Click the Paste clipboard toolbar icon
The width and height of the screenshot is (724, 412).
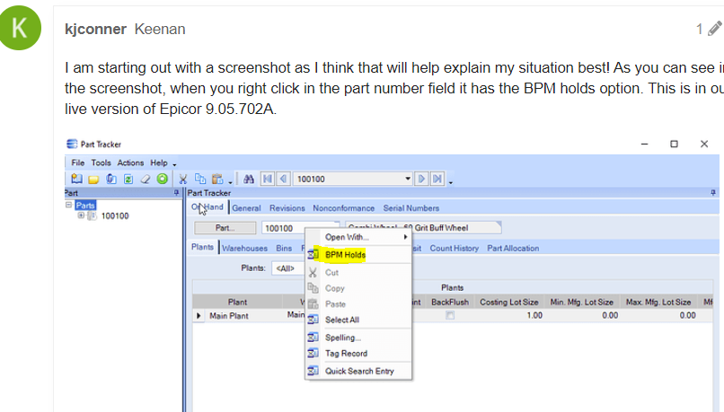pos(217,179)
